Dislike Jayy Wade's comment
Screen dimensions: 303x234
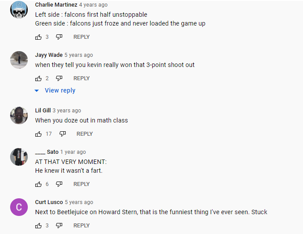click(59, 78)
